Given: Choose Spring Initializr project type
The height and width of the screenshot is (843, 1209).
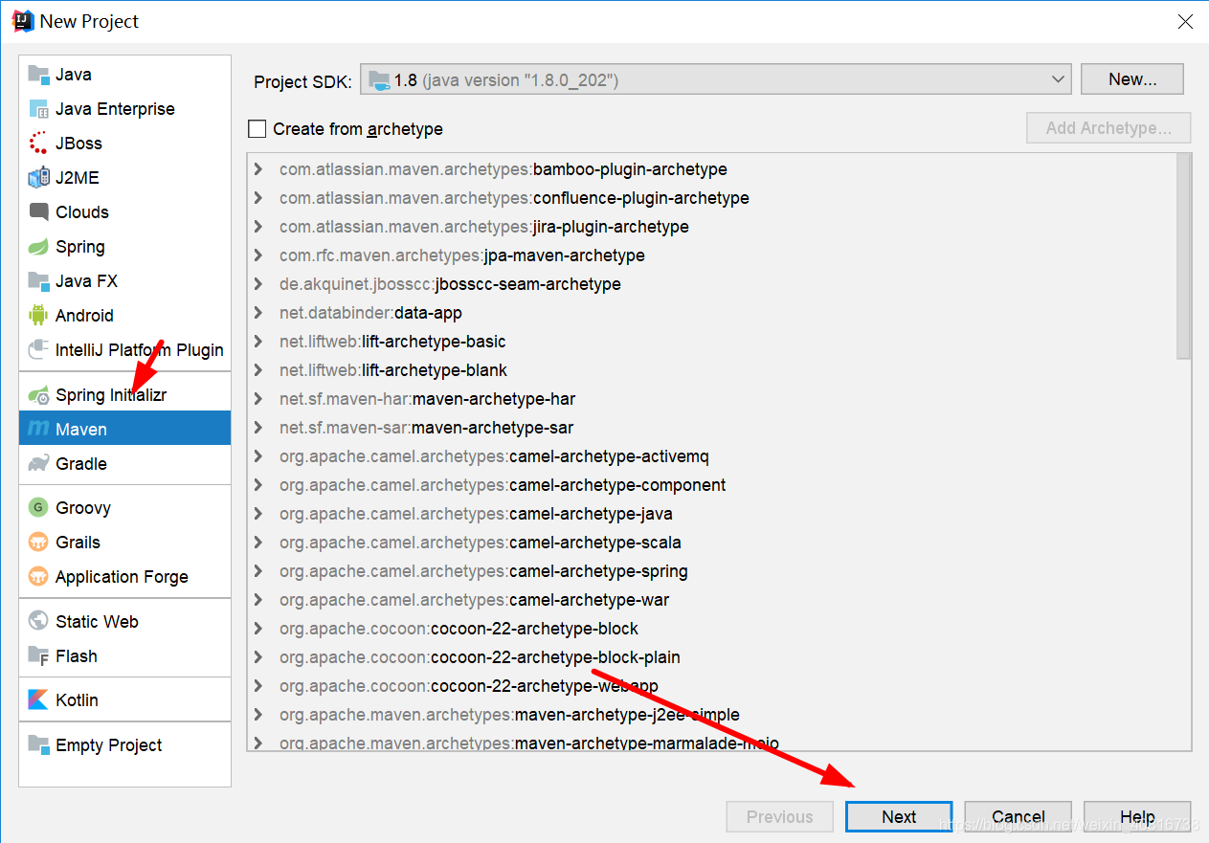Looking at the screenshot, I should tap(124, 394).
